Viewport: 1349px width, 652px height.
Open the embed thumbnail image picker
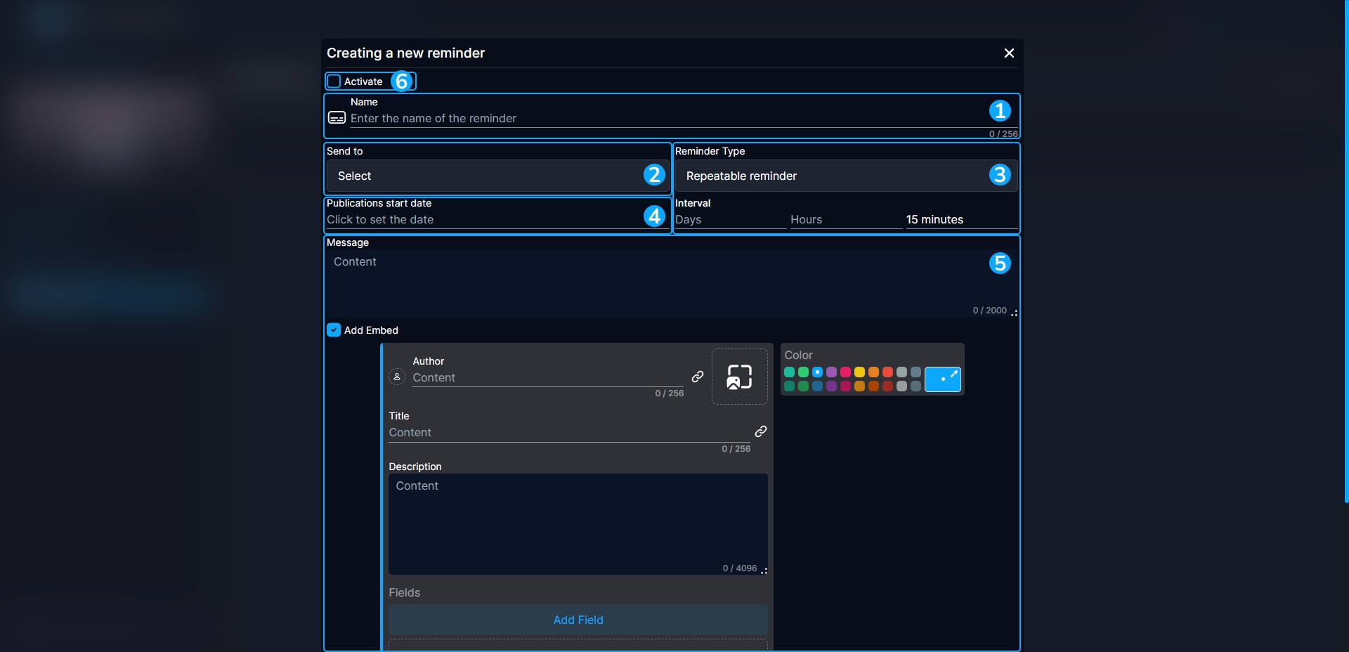[739, 377]
